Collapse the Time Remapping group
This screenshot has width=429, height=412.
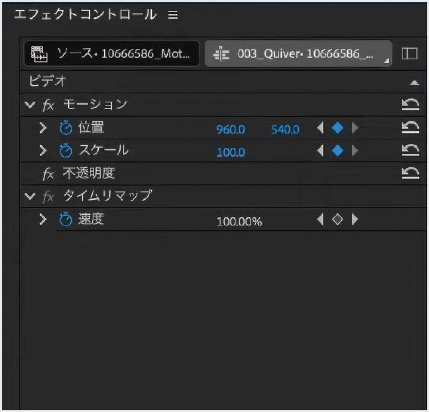tap(29, 196)
